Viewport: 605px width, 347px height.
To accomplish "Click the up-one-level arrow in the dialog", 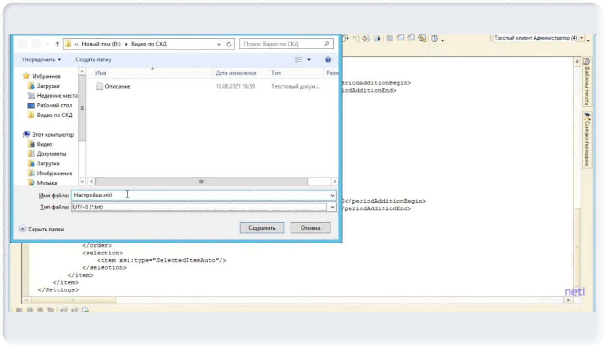I will point(58,44).
